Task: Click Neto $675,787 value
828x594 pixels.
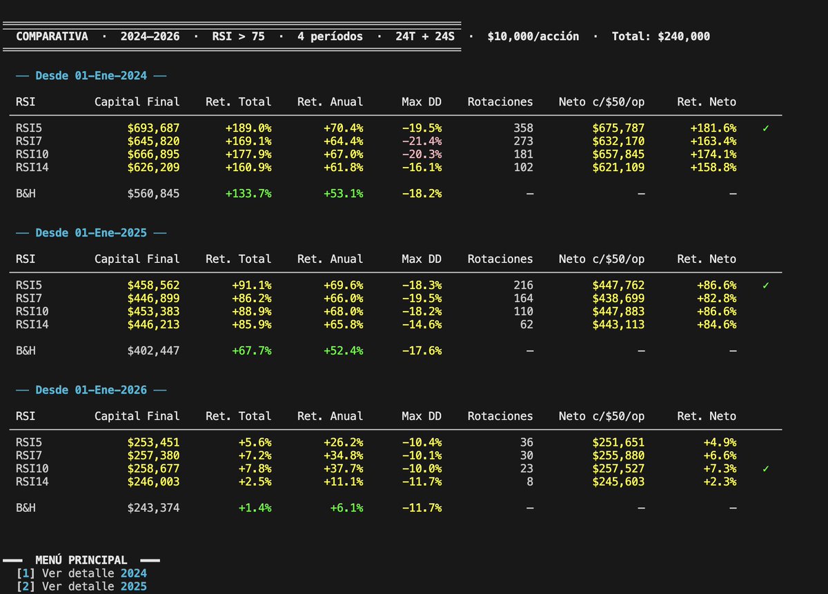Action: pyautogui.click(x=618, y=128)
